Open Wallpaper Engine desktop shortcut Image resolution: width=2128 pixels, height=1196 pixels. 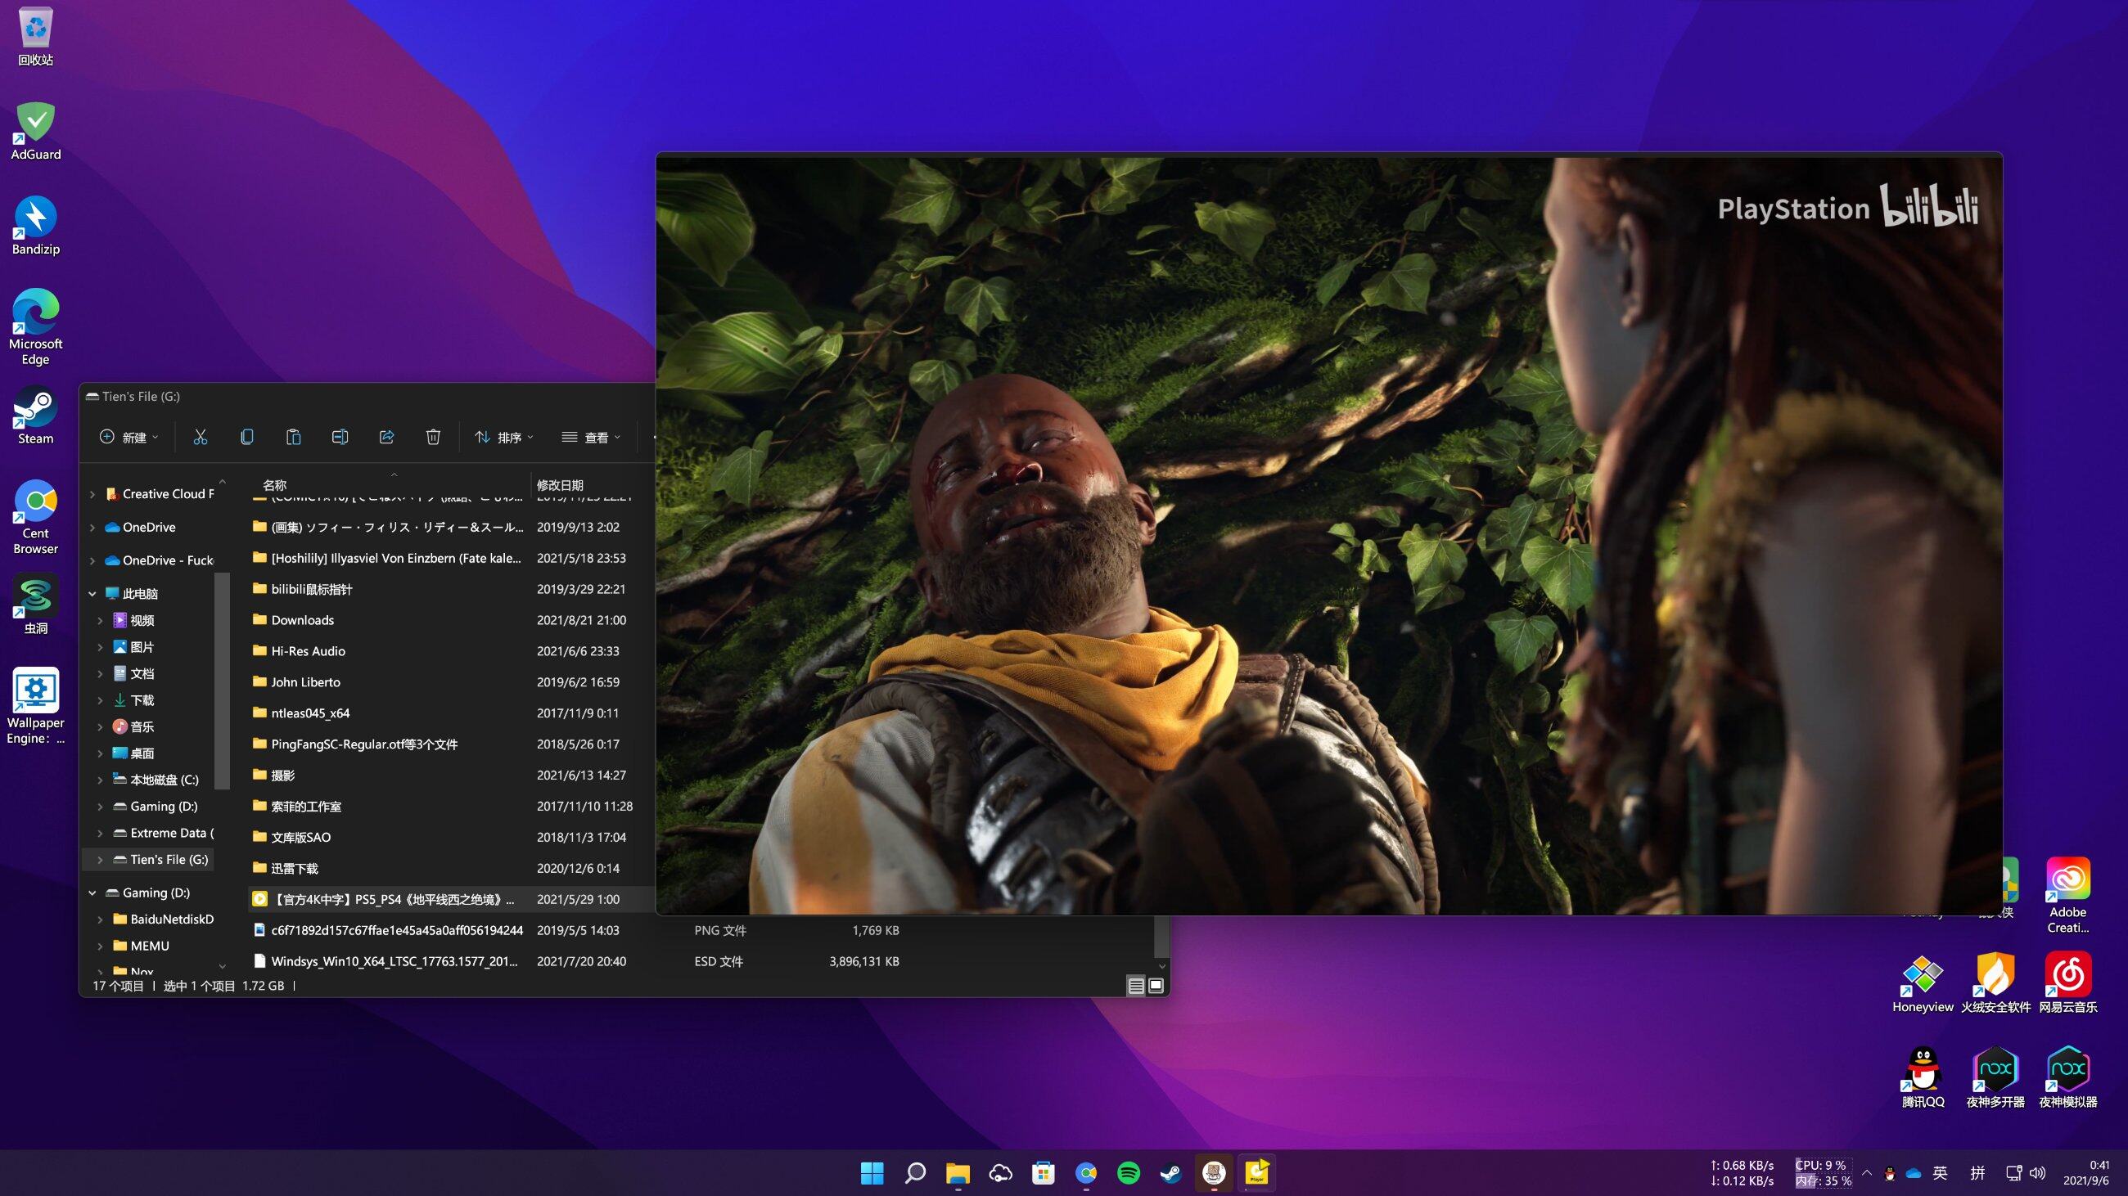click(x=35, y=707)
